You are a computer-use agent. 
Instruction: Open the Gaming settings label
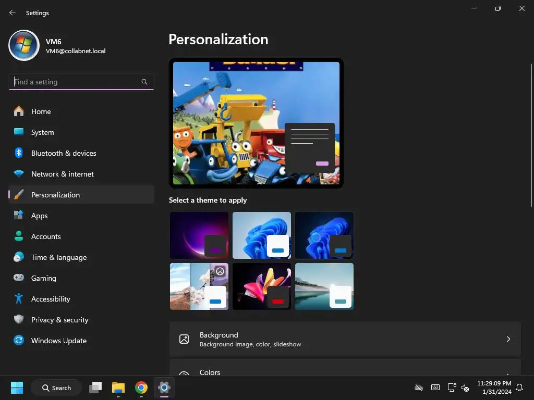44,278
